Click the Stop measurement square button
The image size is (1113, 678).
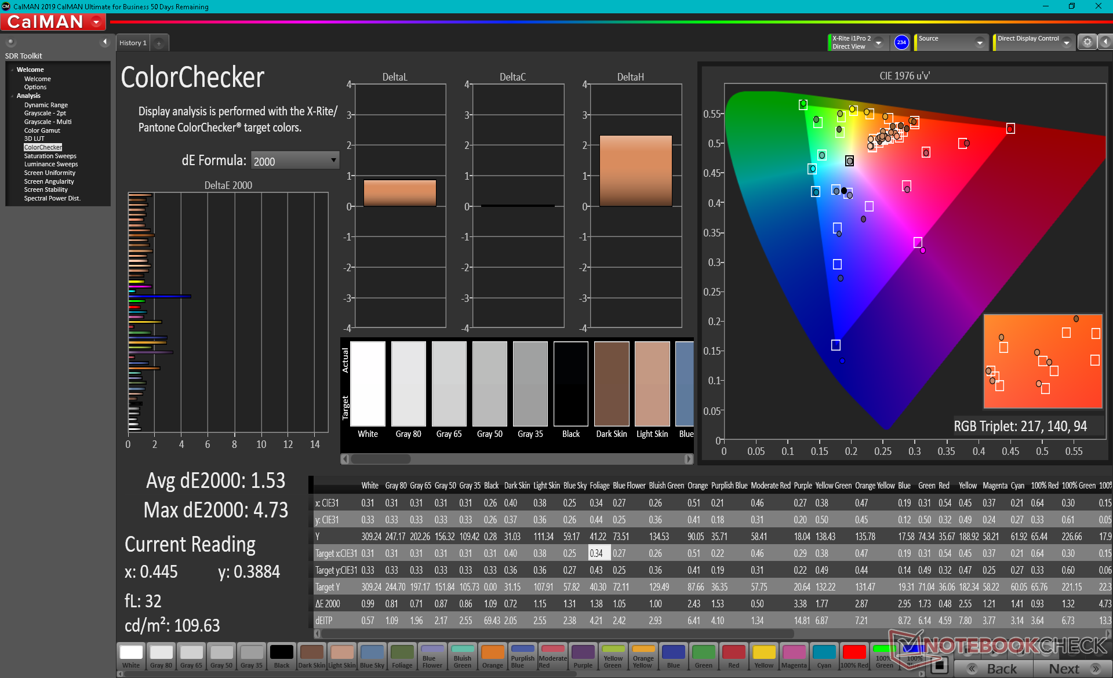[x=939, y=666]
